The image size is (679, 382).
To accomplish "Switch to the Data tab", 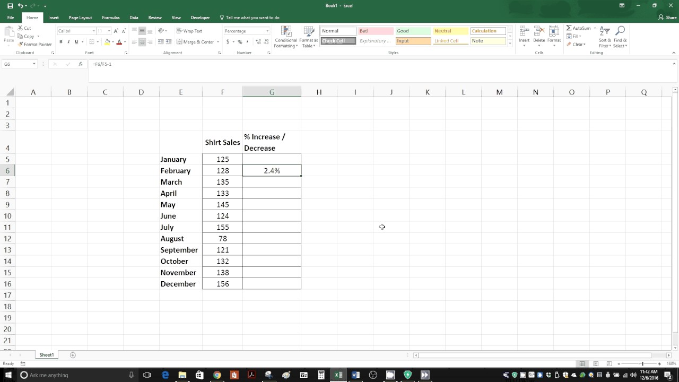I will pos(134,18).
